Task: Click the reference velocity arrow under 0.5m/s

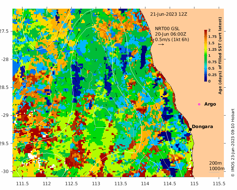Action: click(161, 44)
